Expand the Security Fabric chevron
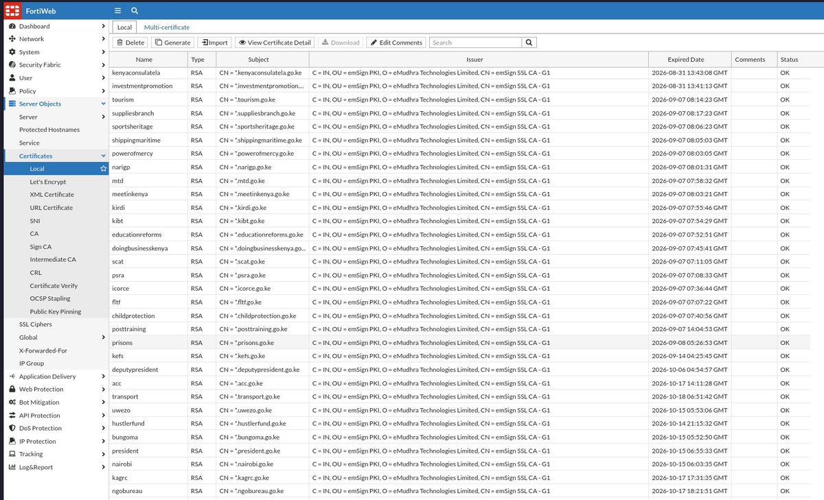824x500 pixels. (x=103, y=65)
